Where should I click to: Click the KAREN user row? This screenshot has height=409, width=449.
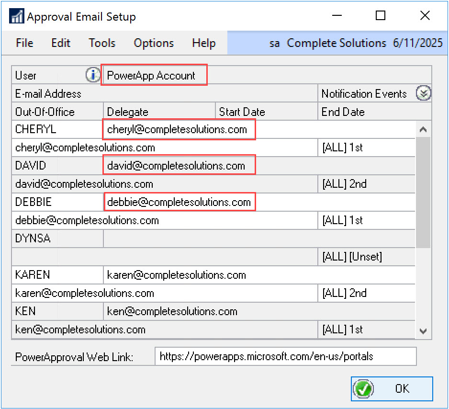(x=57, y=275)
